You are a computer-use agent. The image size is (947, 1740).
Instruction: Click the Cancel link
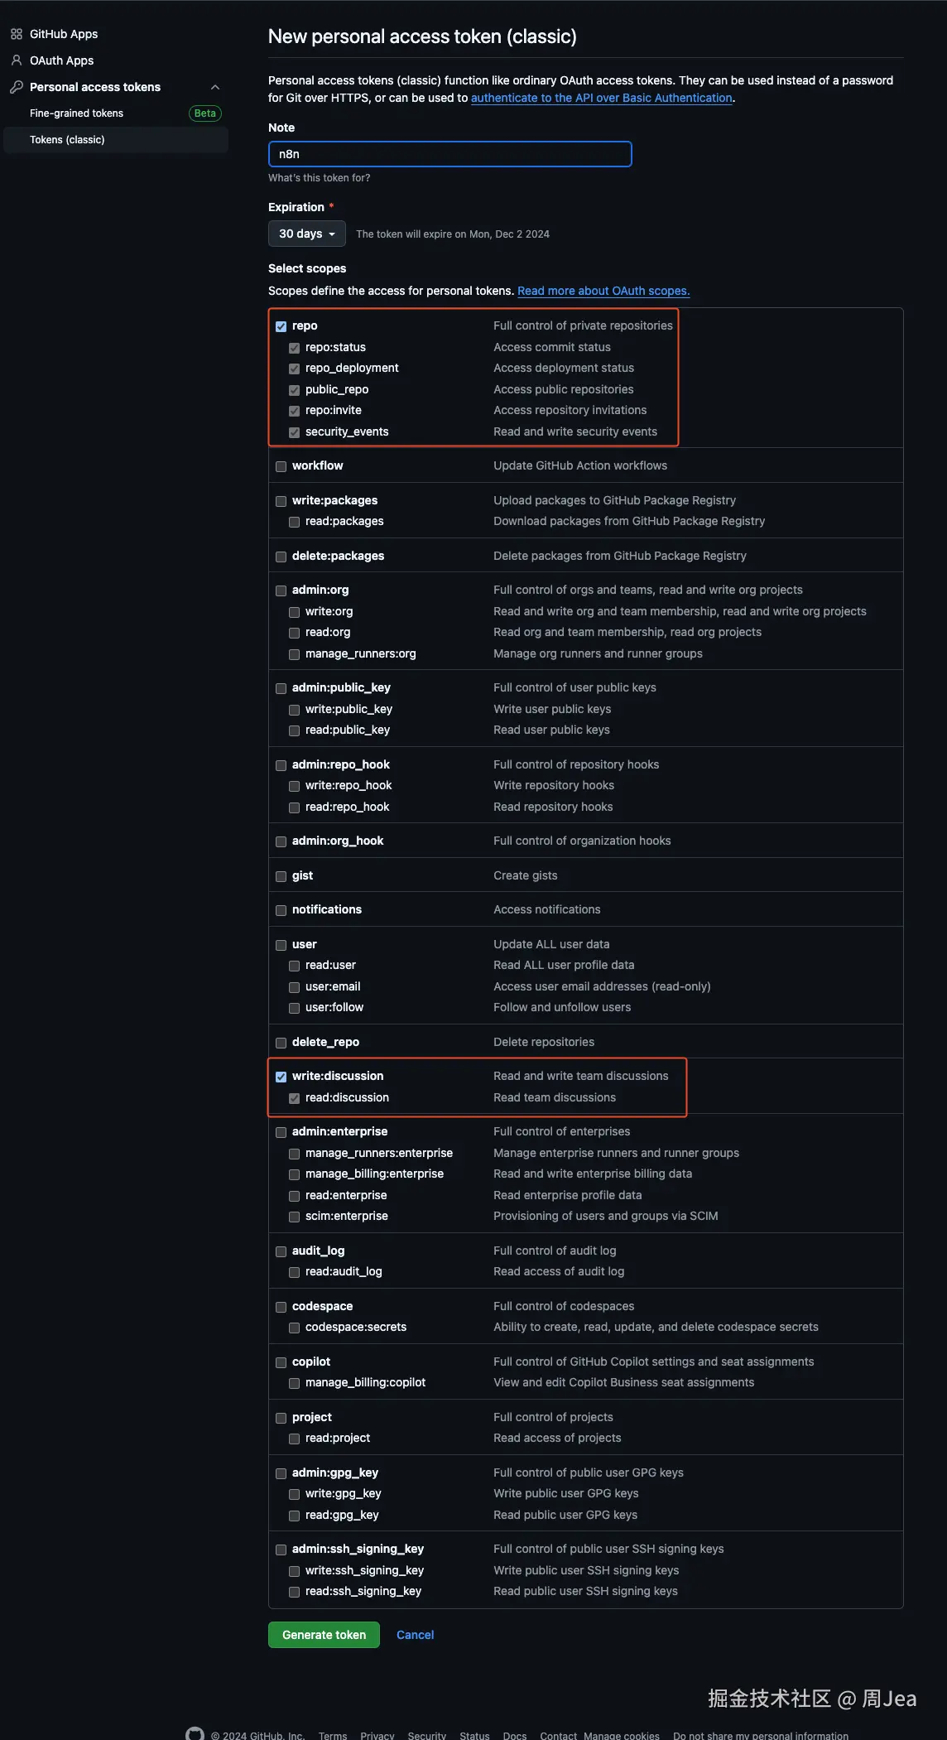point(415,1635)
